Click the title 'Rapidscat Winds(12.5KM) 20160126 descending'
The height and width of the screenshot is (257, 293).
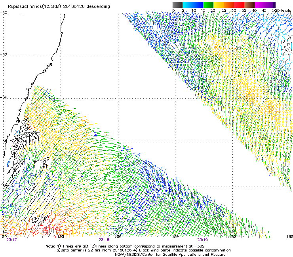click(59, 7)
